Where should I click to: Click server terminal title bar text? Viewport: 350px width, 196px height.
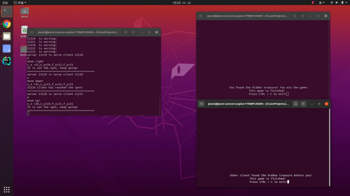point(79,32)
